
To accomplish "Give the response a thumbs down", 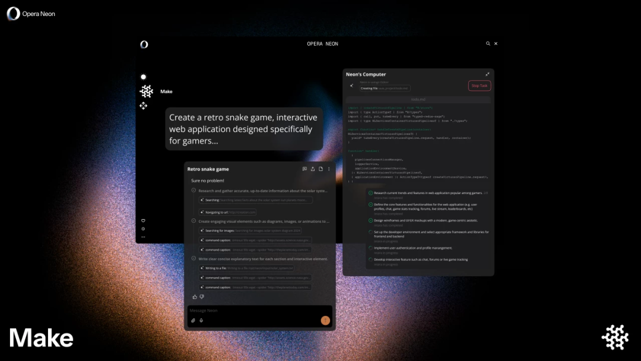I will pos(202,296).
